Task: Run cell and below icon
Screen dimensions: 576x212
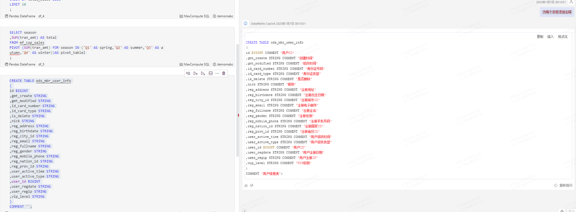Action: click(203, 73)
